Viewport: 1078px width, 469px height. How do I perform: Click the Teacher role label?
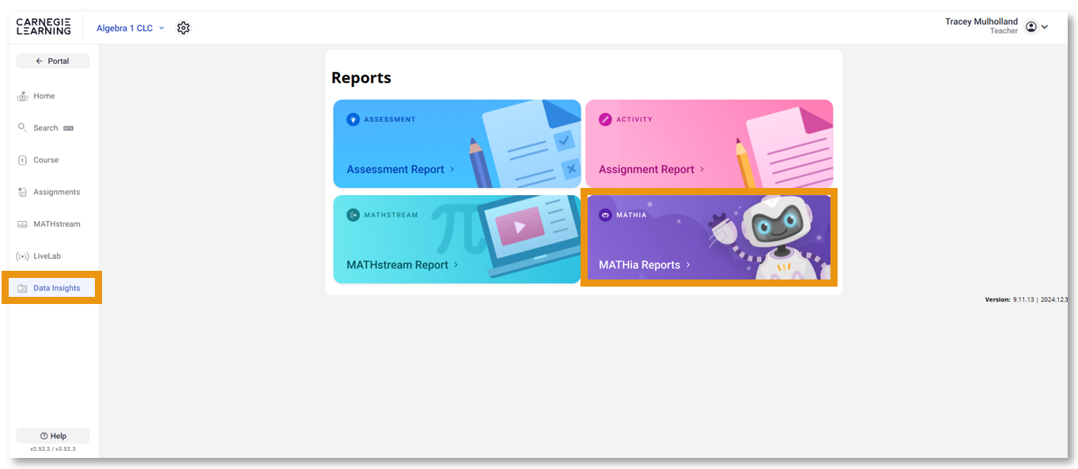click(1004, 32)
